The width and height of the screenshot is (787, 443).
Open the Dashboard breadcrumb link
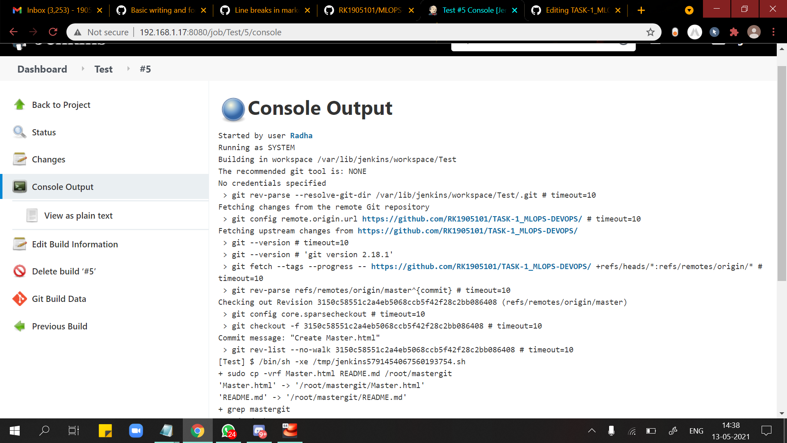(x=42, y=69)
